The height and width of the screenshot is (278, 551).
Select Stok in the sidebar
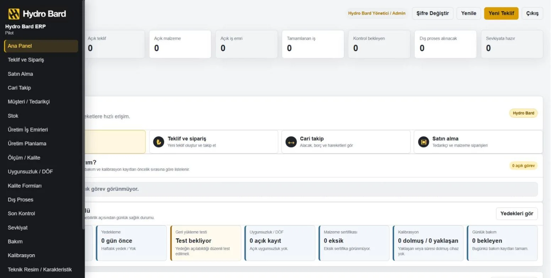pos(41,116)
